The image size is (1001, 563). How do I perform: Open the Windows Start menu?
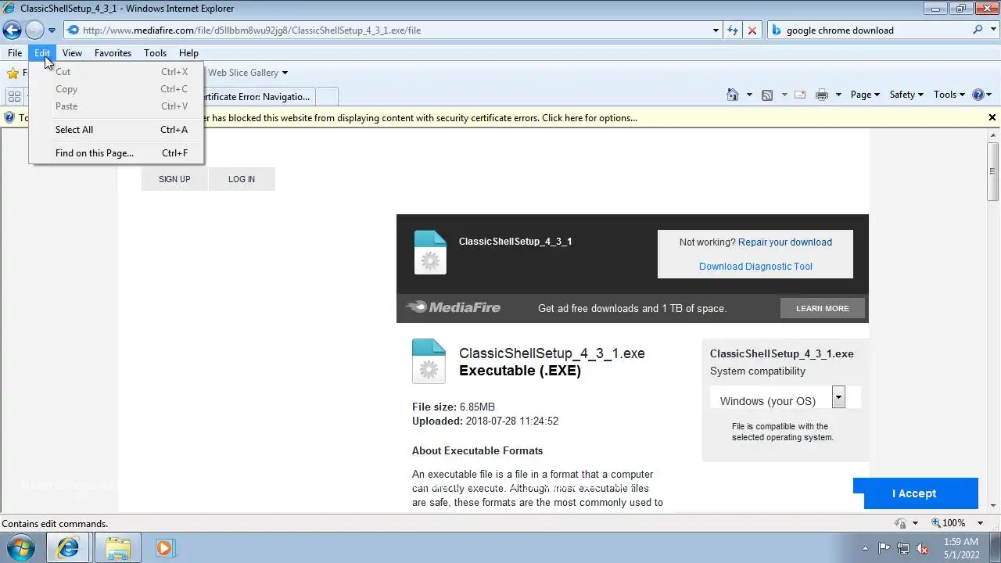[x=21, y=547]
